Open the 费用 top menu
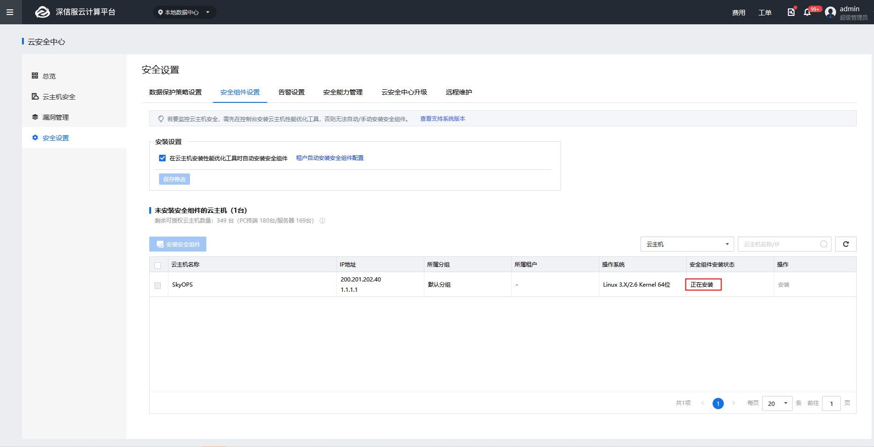This screenshot has width=874, height=447. click(x=739, y=13)
